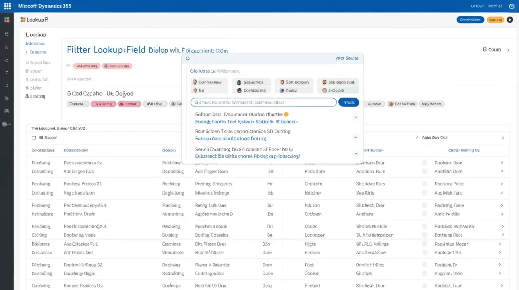Viewport: 519px width, 290px height.
Task: Open the Roolcce Rice row chevron
Action: coord(502,163)
